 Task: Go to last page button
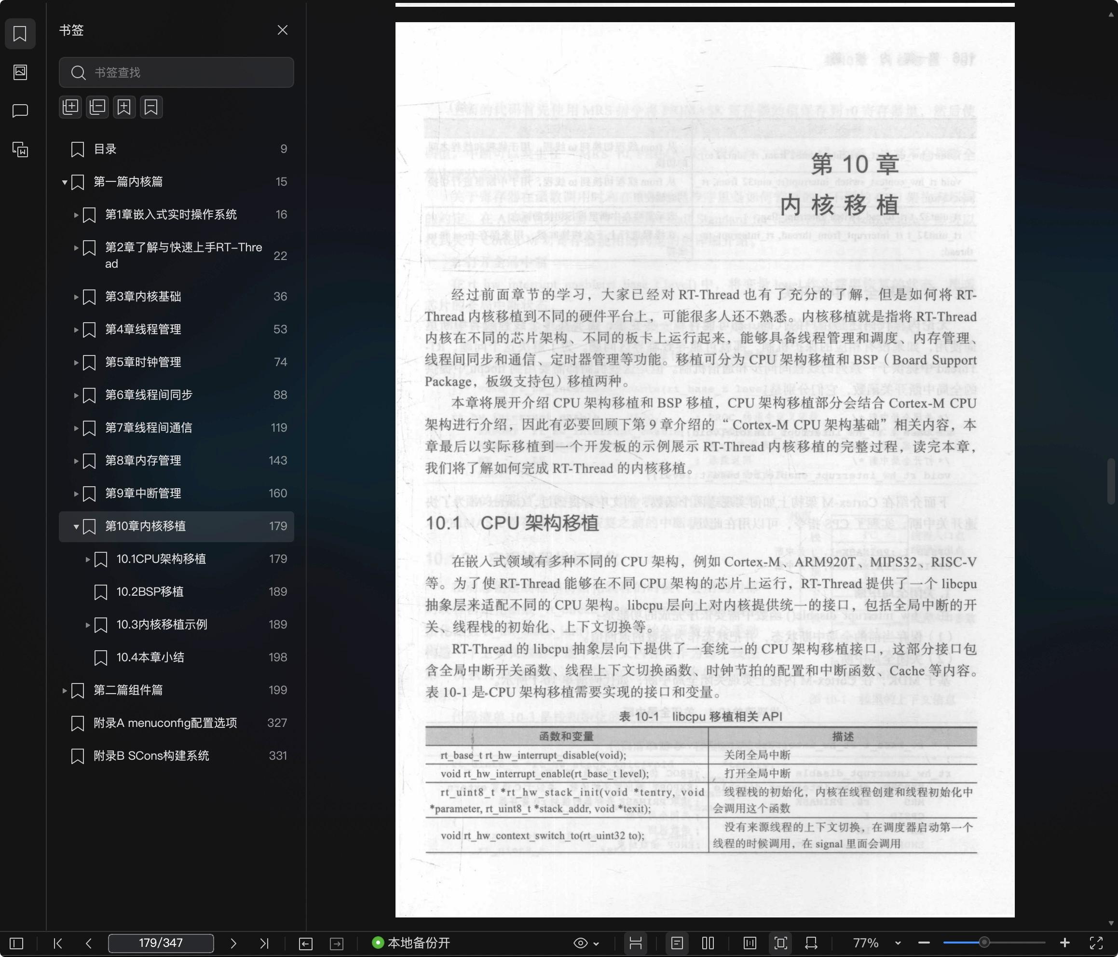point(264,943)
